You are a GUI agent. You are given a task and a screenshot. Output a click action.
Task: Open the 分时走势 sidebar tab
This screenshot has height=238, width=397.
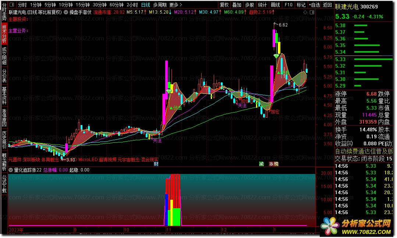[x=4, y=11]
